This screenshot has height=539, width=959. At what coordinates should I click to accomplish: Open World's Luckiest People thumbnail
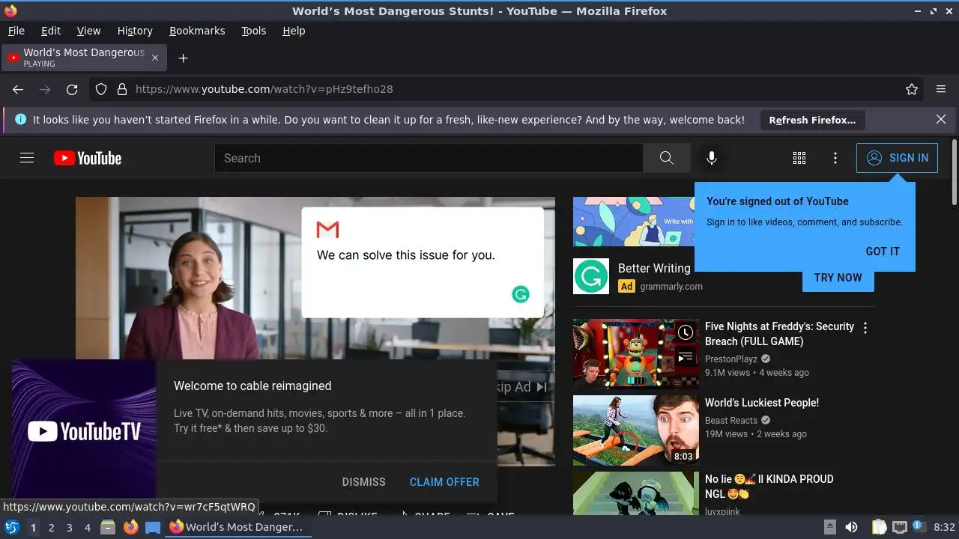click(636, 430)
